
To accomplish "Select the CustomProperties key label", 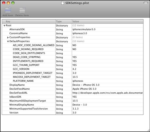I will click(x=20, y=37).
